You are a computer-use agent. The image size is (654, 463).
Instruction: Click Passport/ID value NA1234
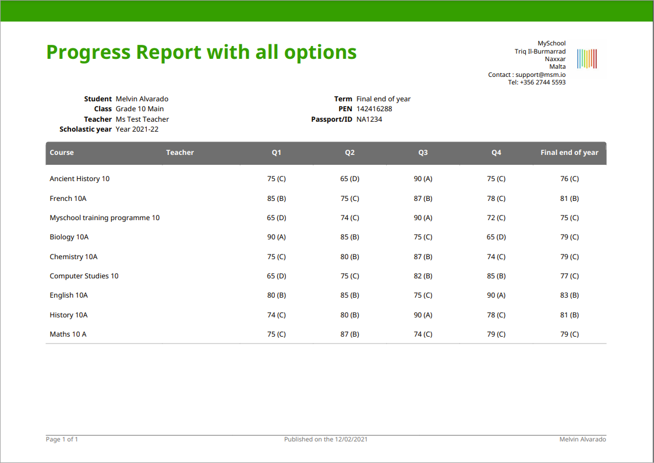369,119
